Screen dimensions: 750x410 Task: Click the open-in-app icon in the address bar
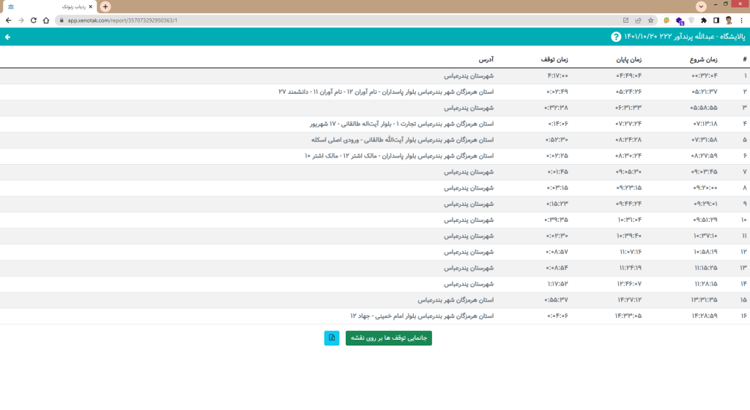[x=625, y=20]
